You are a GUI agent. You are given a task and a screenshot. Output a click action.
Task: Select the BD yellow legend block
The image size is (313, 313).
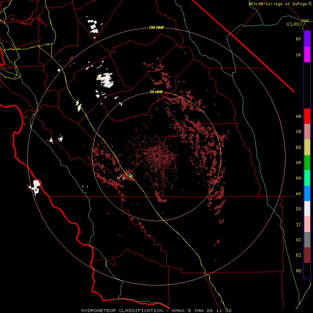pyautogui.click(x=307, y=147)
